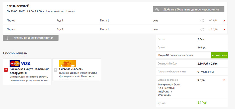Click the Способ доставки label

(168, 80)
